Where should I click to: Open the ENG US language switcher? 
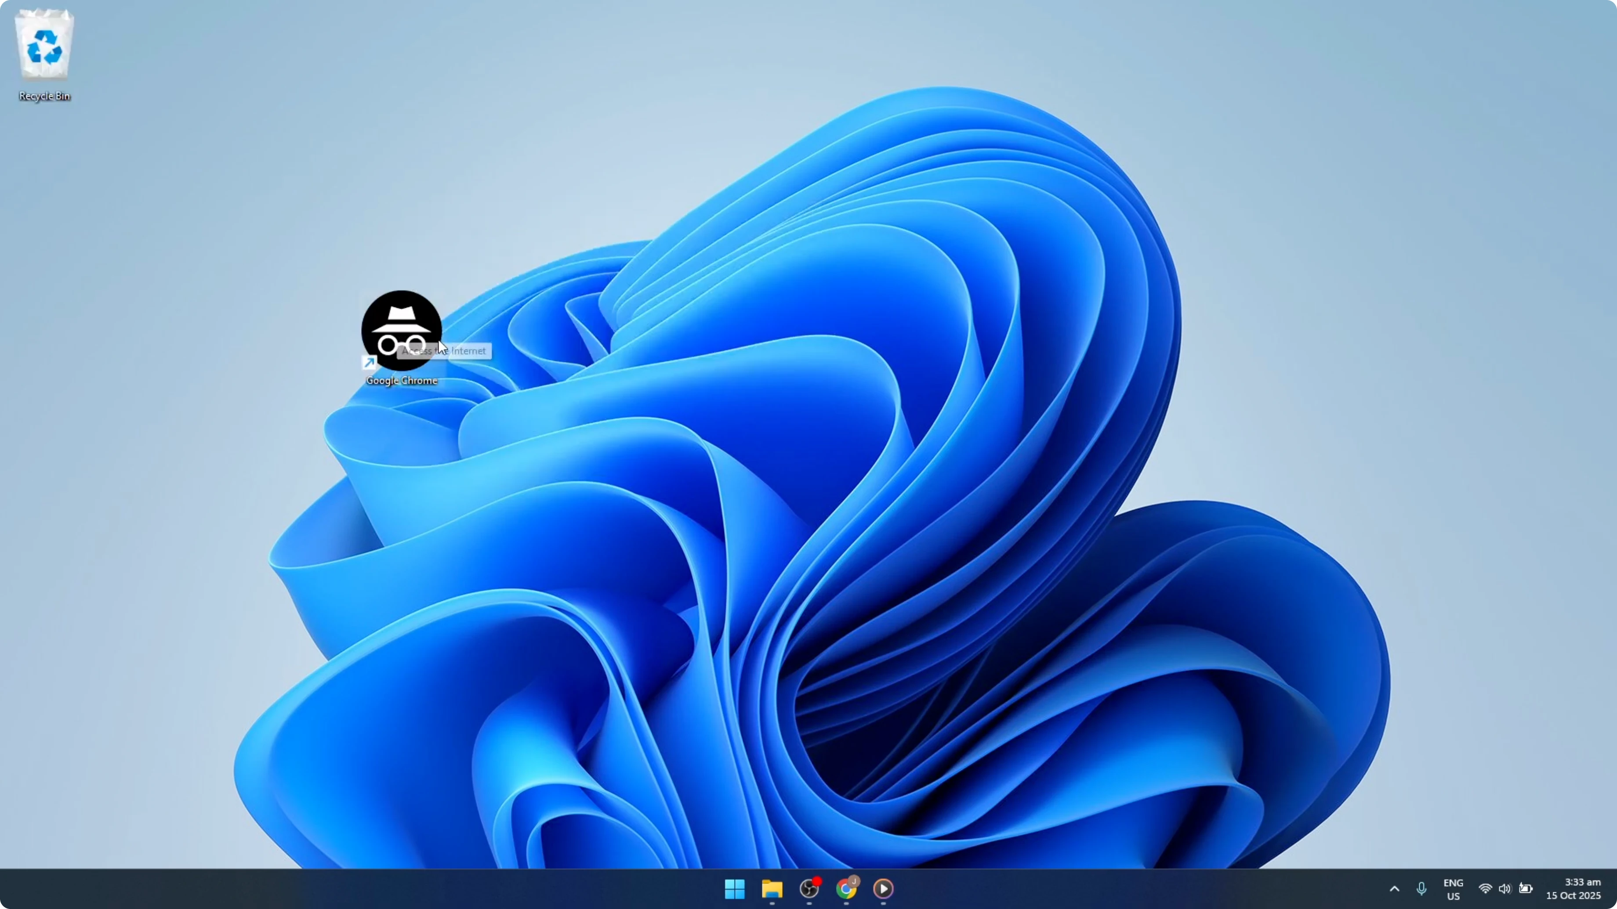coord(1454,889)
